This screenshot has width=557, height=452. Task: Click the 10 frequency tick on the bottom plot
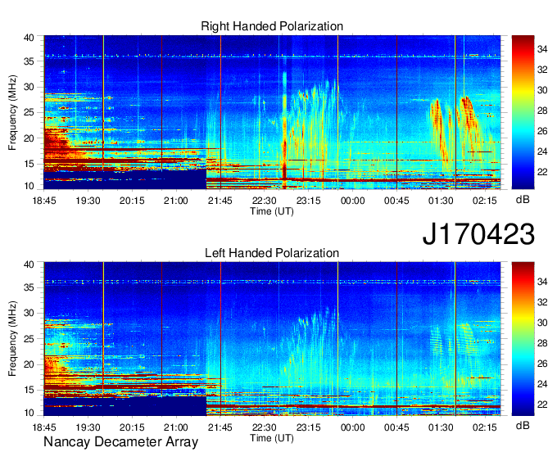(x=29, y=413)
